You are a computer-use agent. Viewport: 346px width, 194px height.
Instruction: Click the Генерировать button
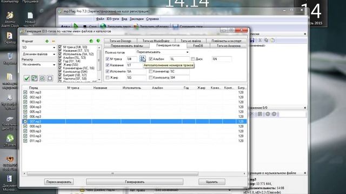pos(135,182)
